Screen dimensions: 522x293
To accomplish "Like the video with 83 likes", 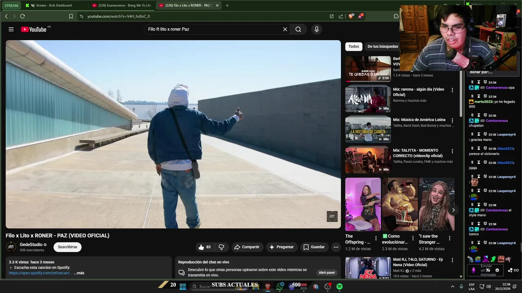I will coord(205,247).
